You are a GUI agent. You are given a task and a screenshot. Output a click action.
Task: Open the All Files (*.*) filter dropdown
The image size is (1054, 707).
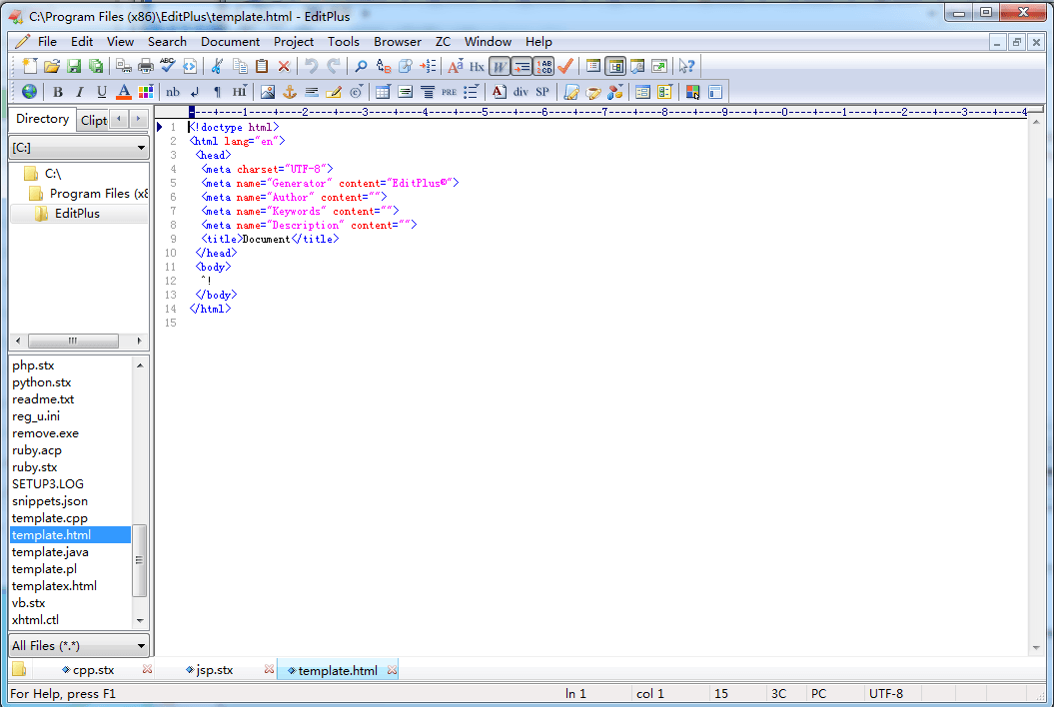point(79,646)
